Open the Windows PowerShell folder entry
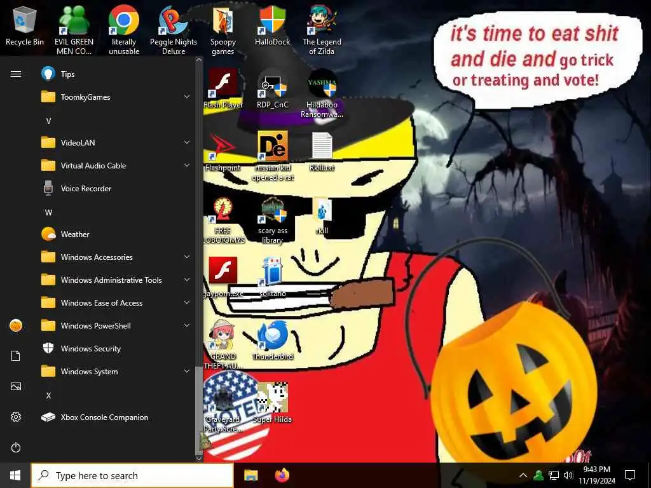 116,326
